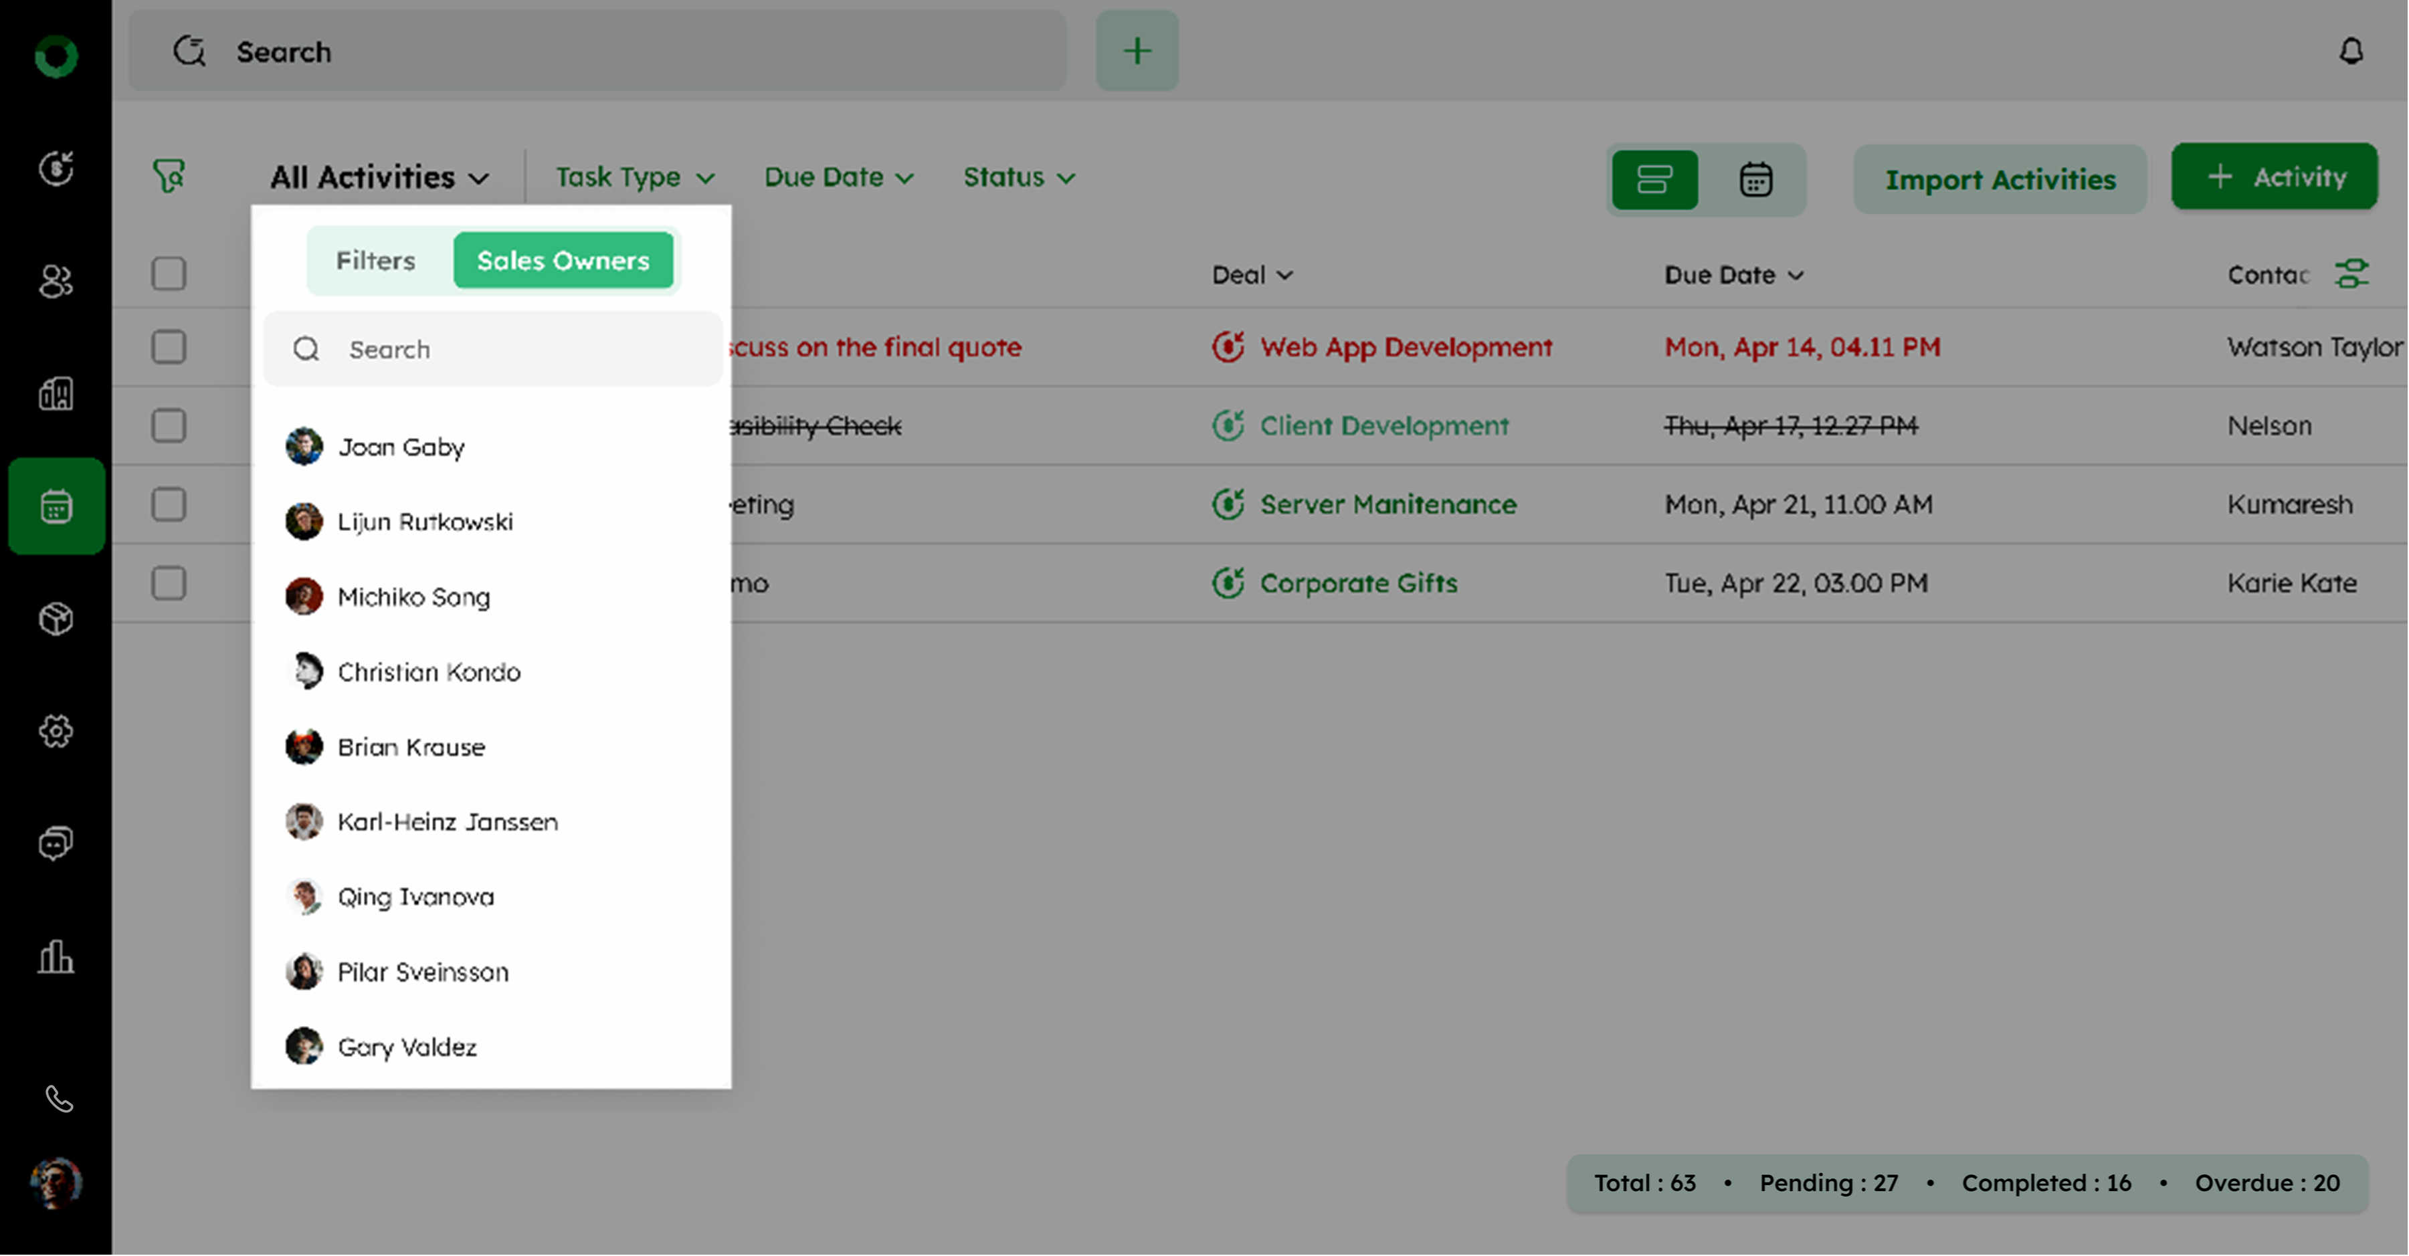Click the Import Activities button
This screenshot has width=2409, height=1256.
pos(2000,179)
